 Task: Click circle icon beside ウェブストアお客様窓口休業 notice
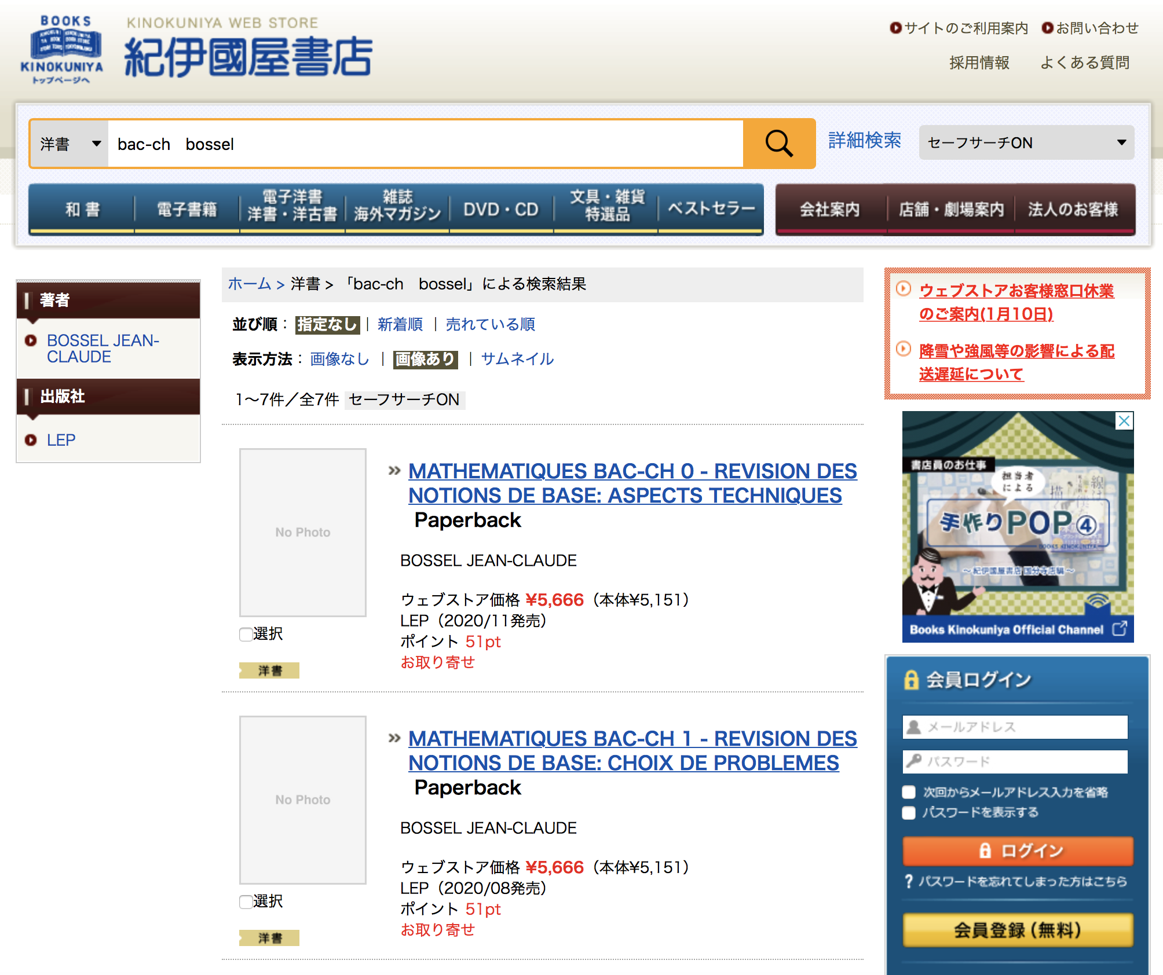point(904,288)
